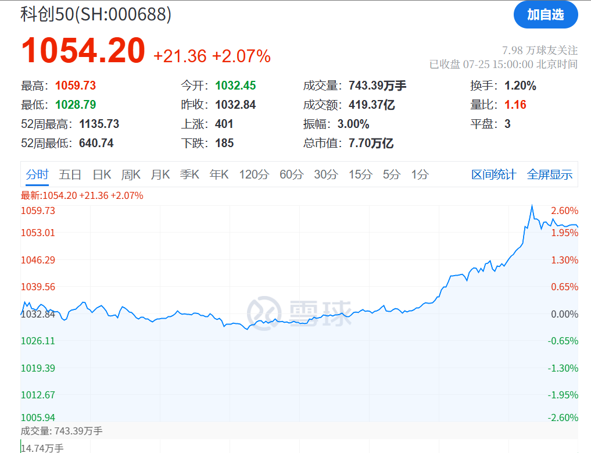This screenshot has width=591, height=453.
Task: Show the 年K chart
Action: pyautogui.click(x=219, y=174)
